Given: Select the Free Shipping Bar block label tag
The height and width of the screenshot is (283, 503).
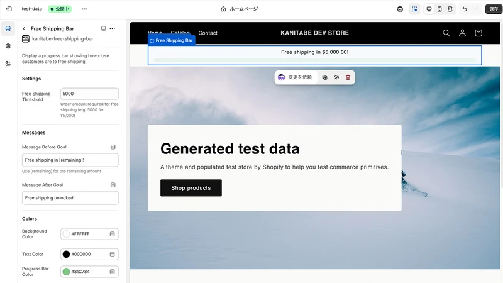Looking at the screenshot, I should point(171,40).
